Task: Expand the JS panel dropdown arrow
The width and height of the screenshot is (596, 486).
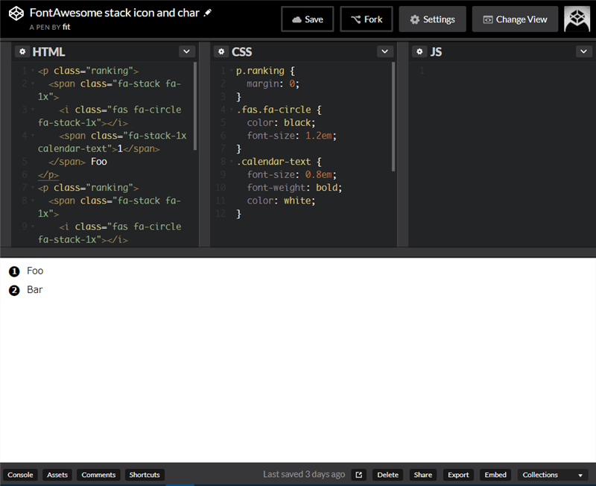Action: (x=583, y=51)
